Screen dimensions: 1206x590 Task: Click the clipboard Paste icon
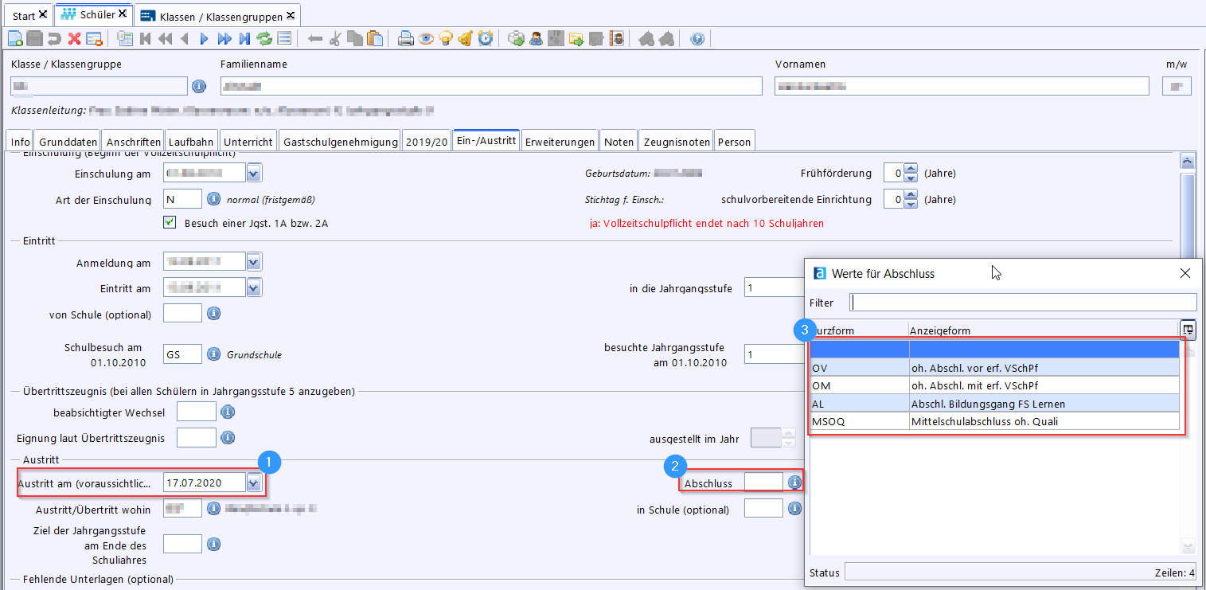coord(375,38)
